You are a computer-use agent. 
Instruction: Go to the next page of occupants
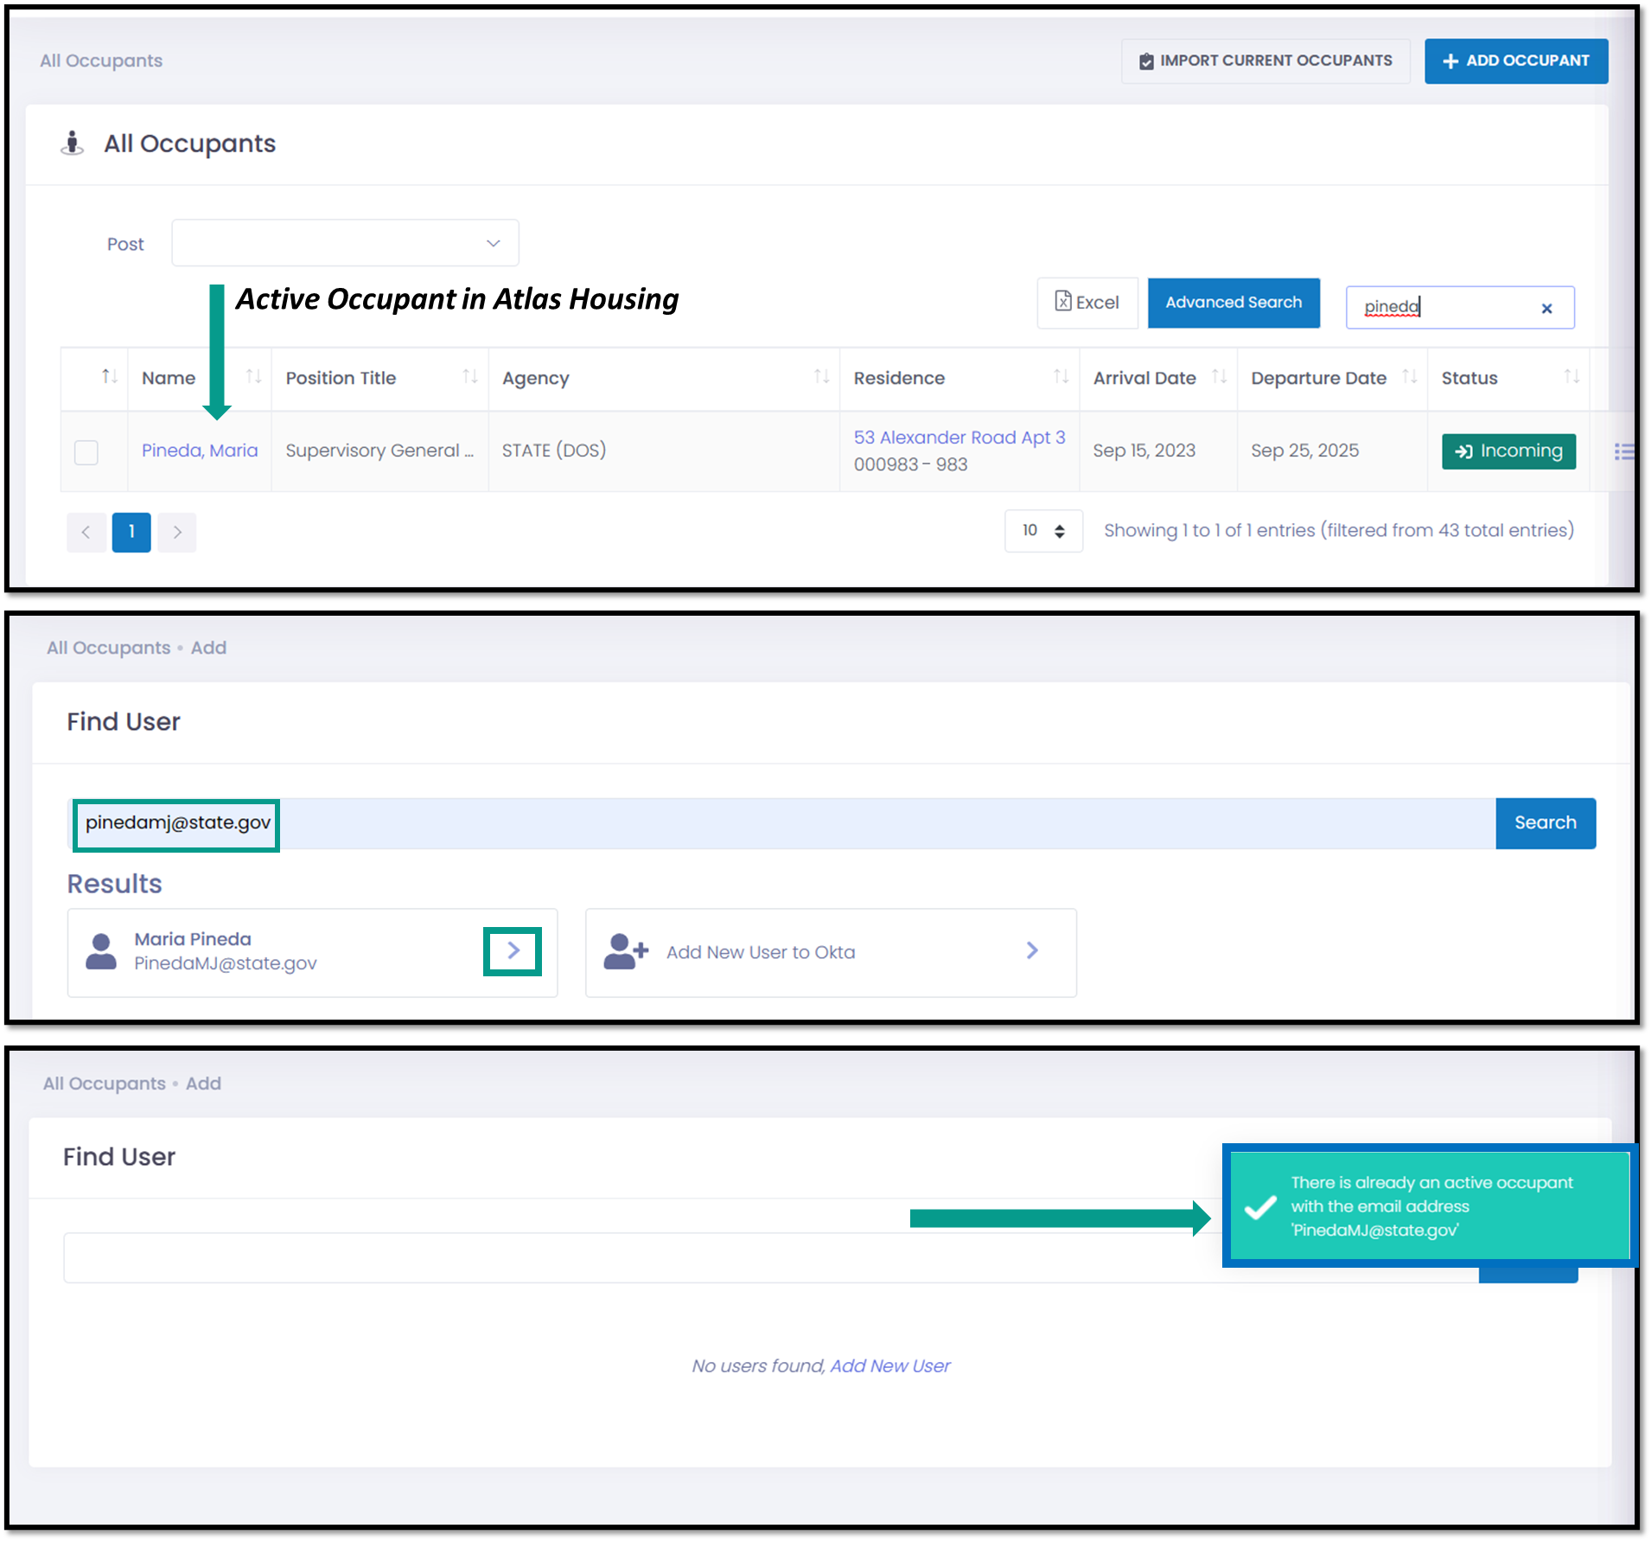tap(177, 532)
